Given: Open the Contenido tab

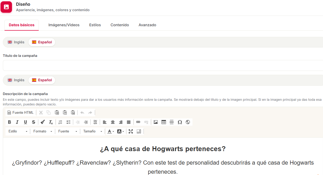Looking at the screenshot, I should 120,25.
